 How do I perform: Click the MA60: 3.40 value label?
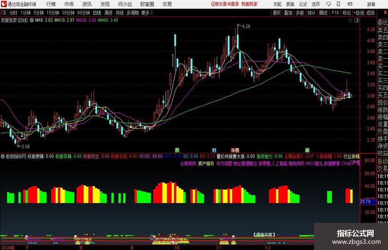108,20
